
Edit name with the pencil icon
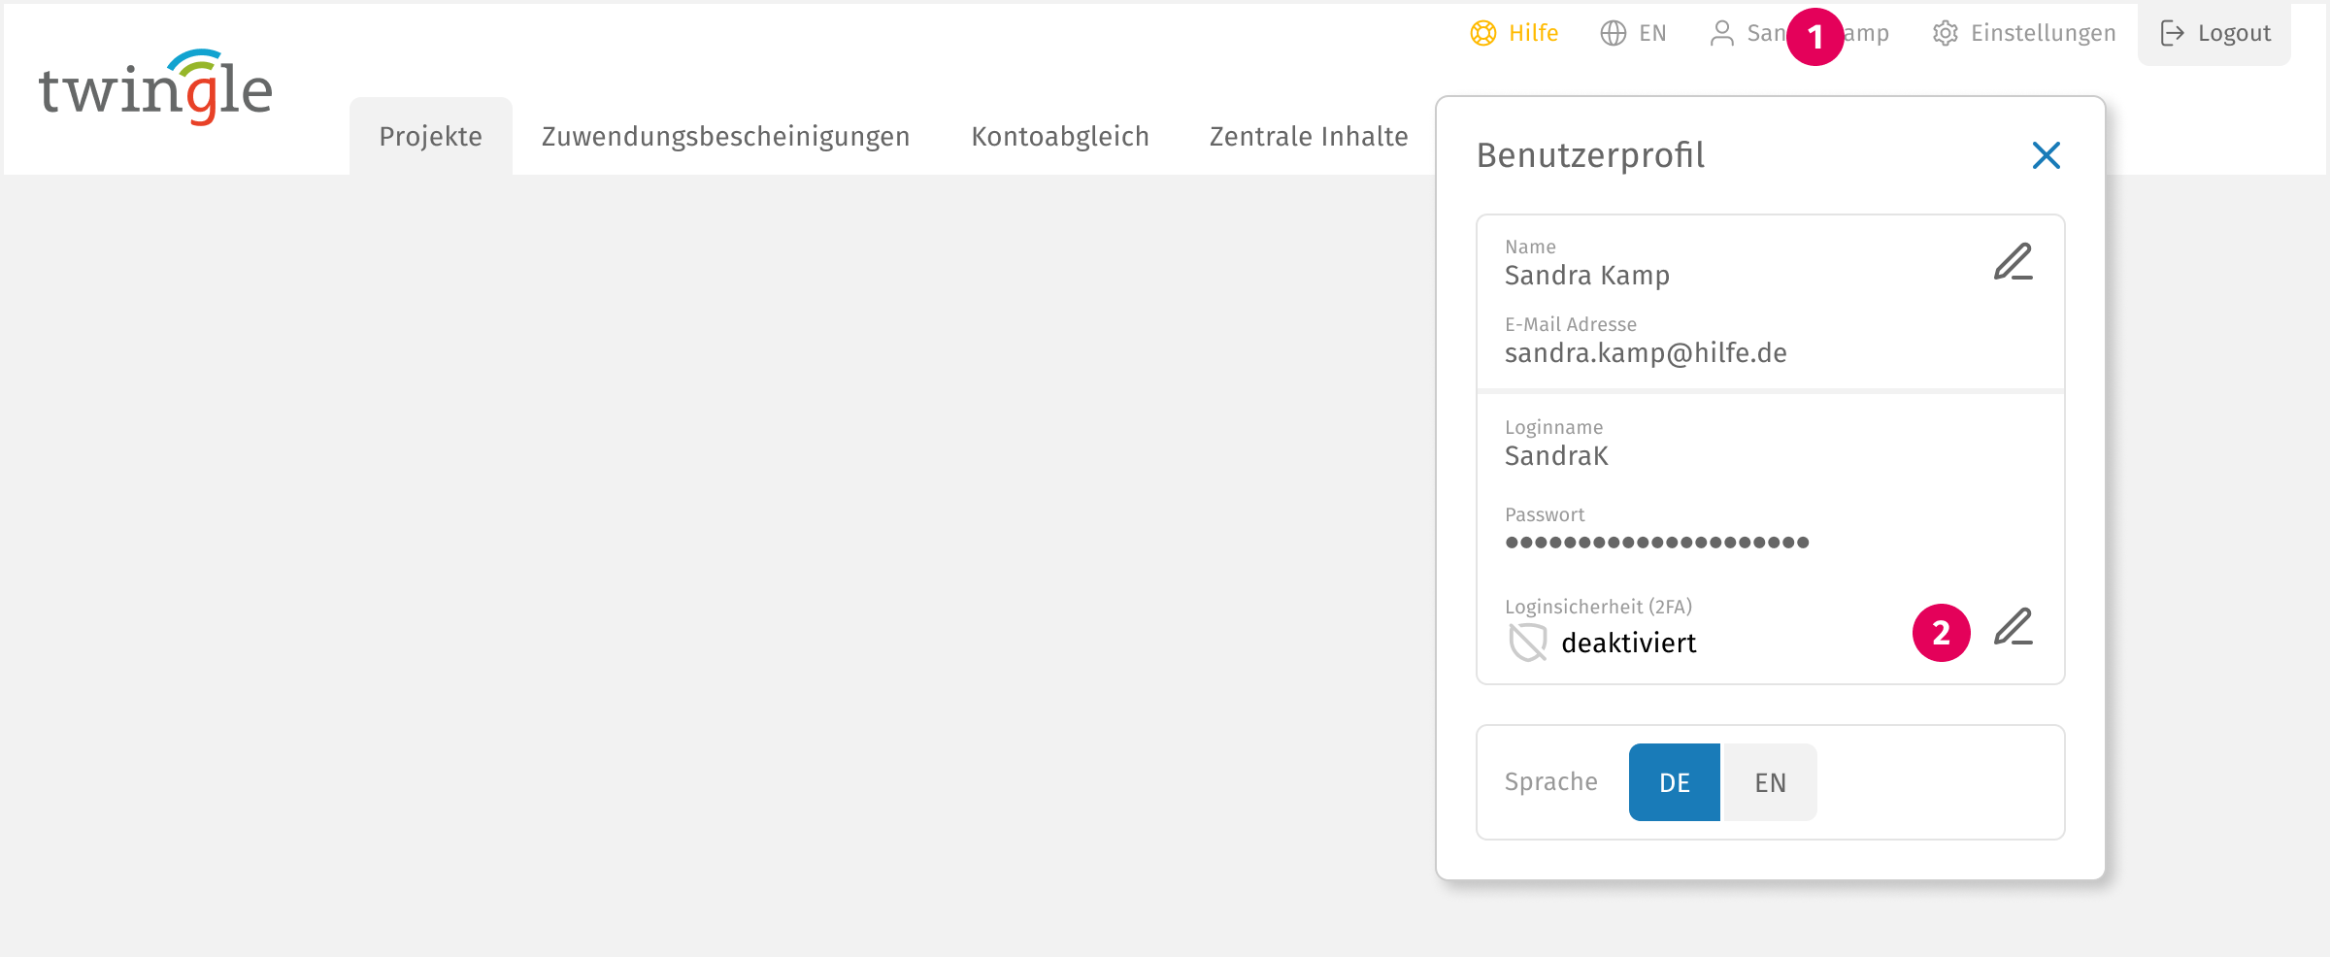(x=2013, y=262)
